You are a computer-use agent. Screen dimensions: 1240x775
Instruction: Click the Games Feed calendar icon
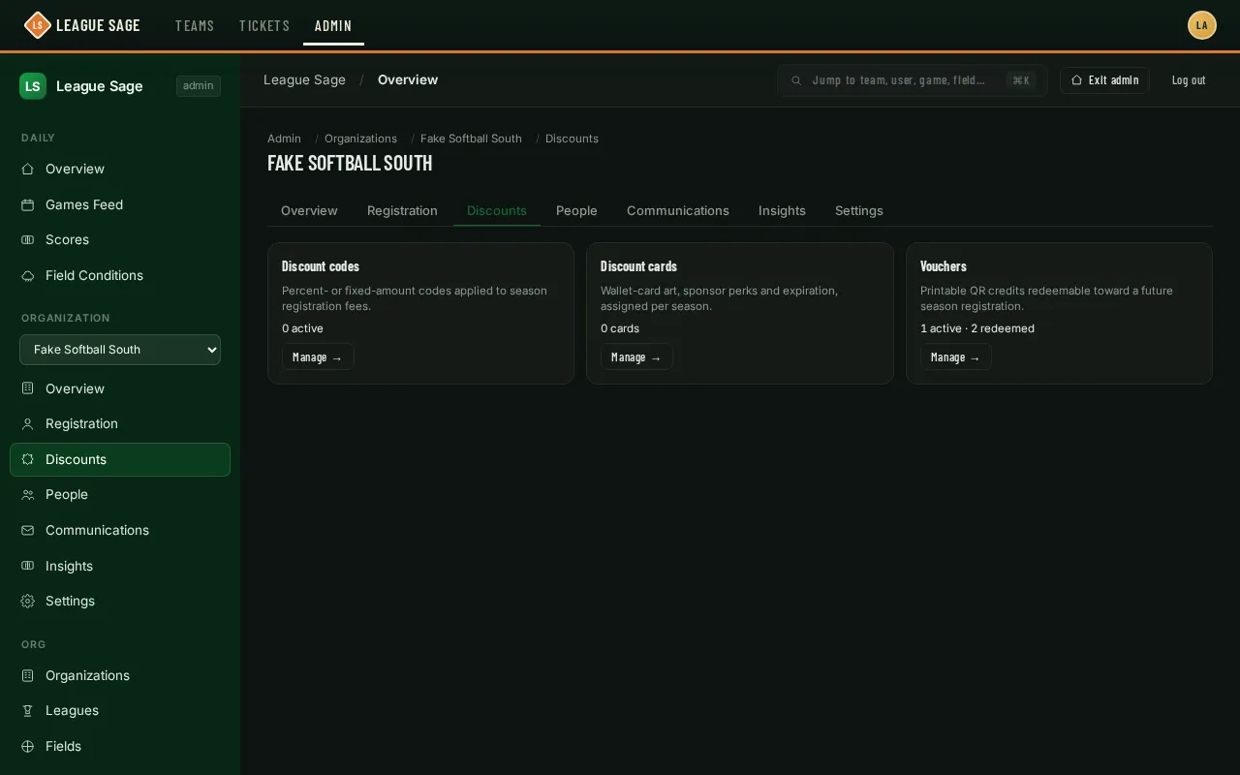pyautogui.click(x=28, y=205)
